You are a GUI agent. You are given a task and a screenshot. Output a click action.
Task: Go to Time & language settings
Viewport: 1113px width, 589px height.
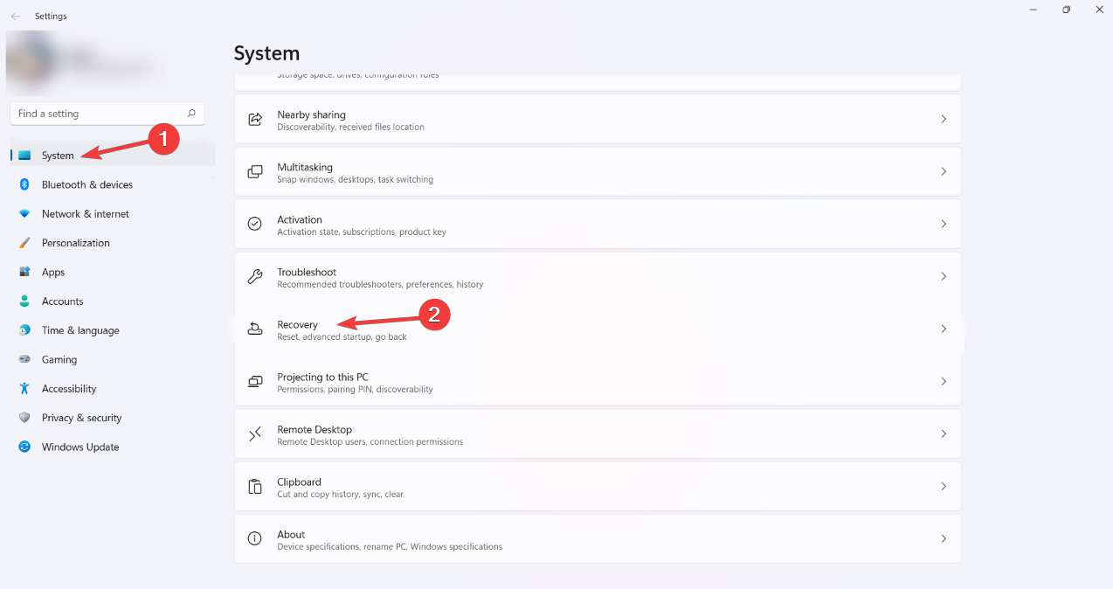pos(80,330)
